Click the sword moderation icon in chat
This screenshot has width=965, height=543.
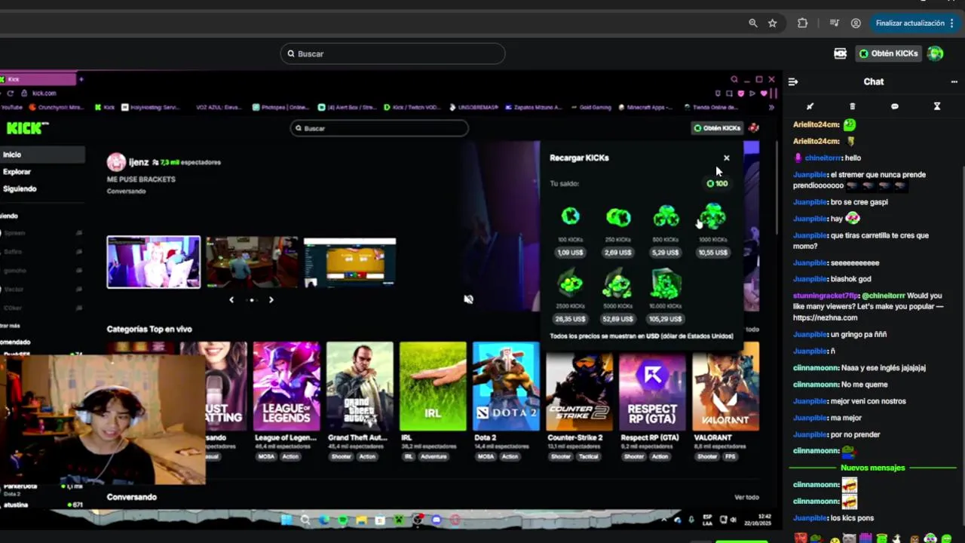(x=810, y=106)
